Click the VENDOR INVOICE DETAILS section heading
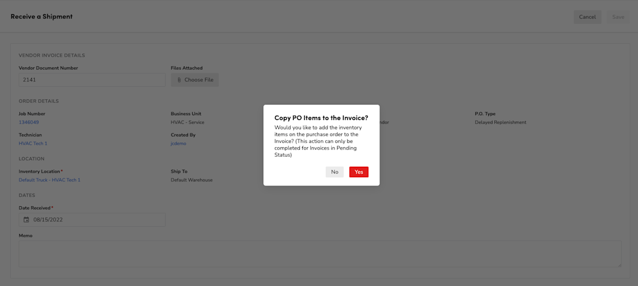Image resolution: width=638 pixels, height=286 pixels. click(x=51, y=56)
